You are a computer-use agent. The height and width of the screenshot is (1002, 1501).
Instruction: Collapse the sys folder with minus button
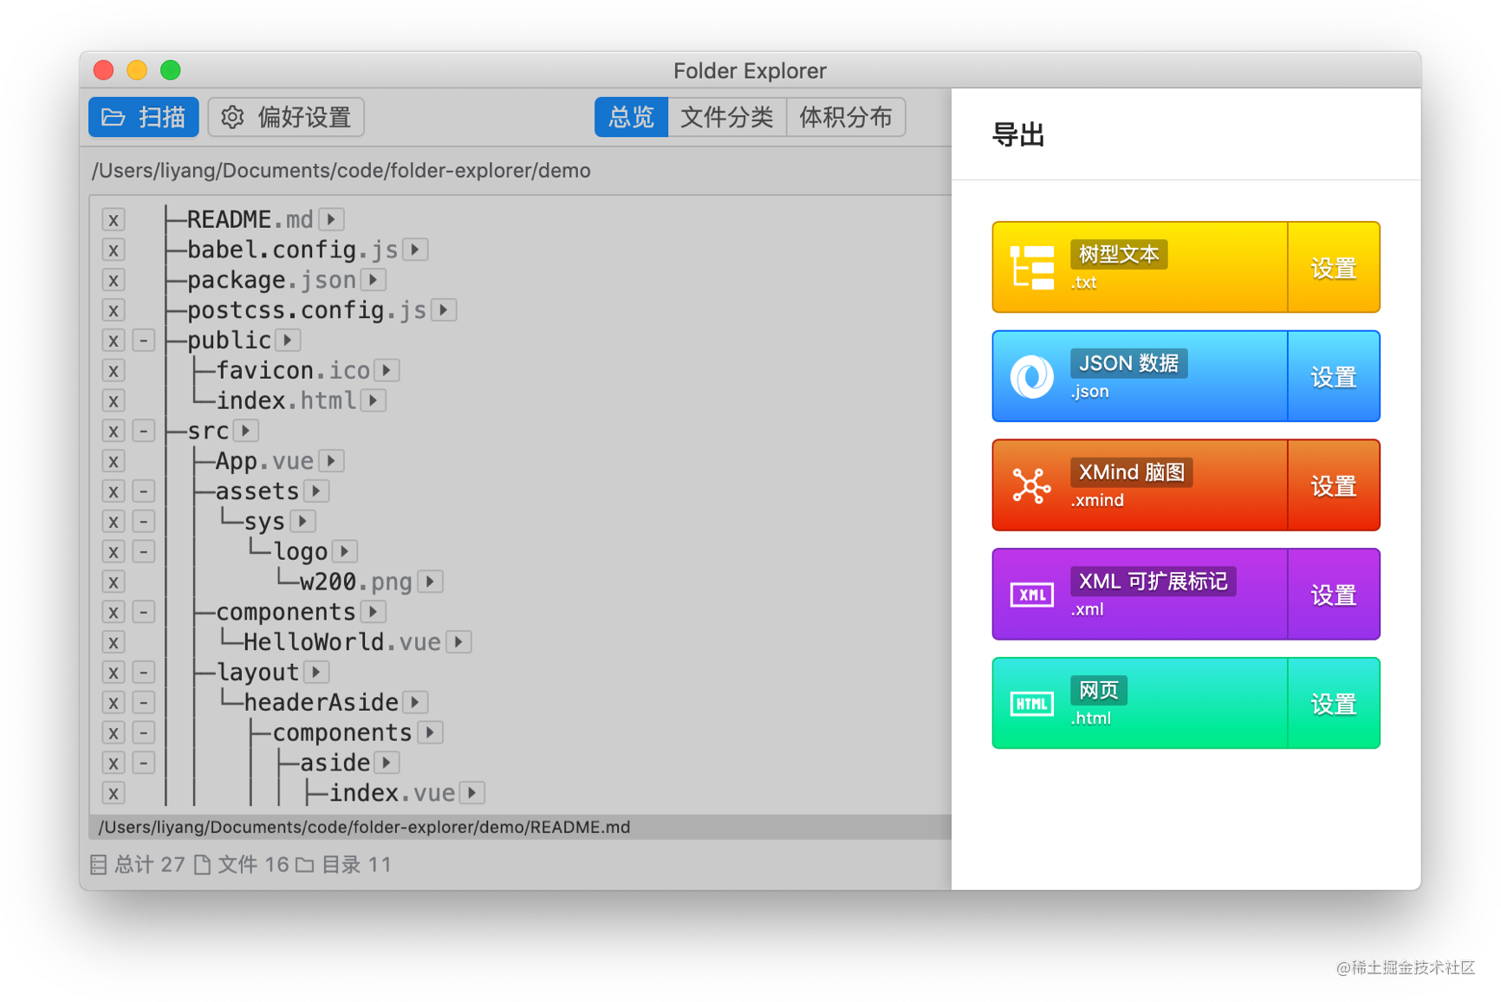click(144, 522)
